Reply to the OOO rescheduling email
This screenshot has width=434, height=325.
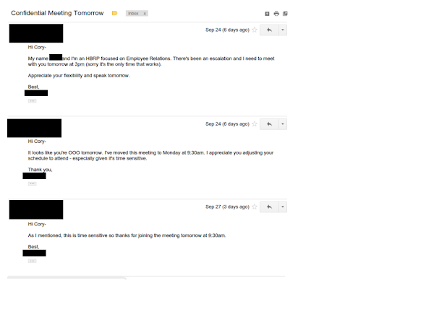(x=269, y=124)
